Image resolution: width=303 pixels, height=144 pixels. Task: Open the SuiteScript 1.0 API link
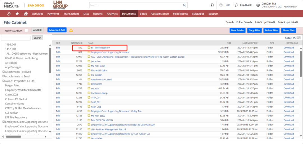pos(288,22)
